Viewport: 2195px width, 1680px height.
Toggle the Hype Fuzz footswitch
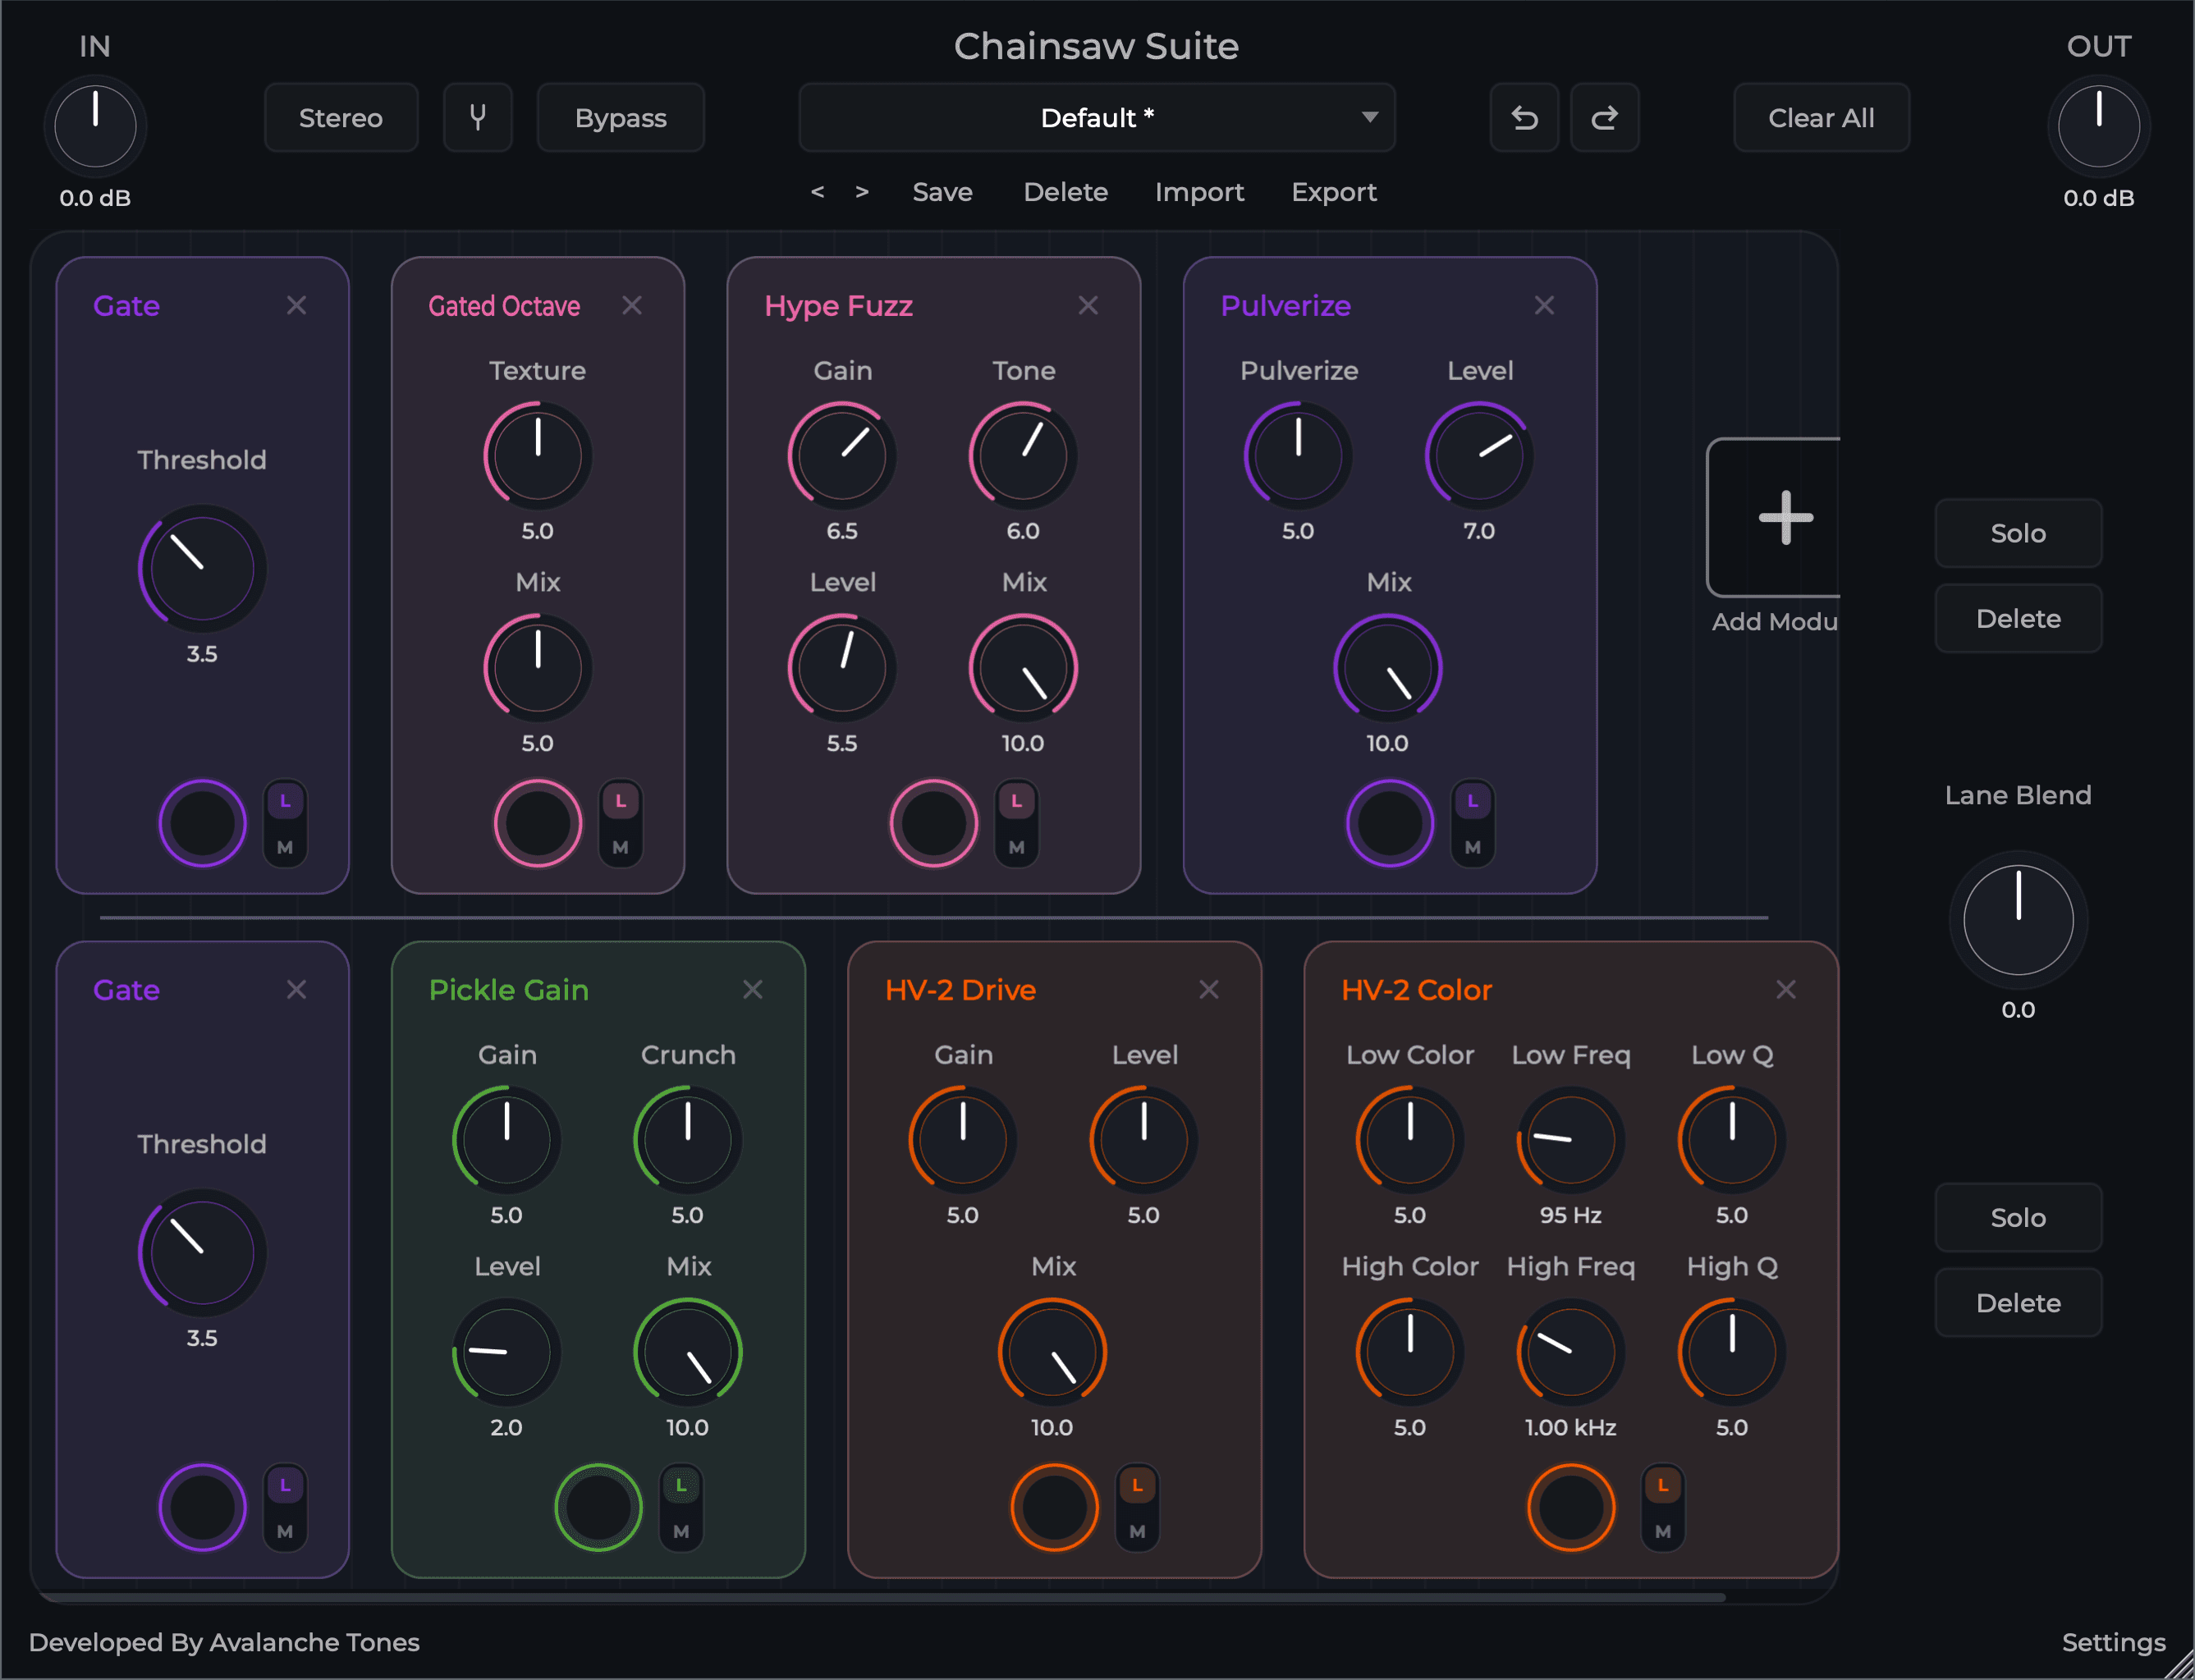coord(933,823)
